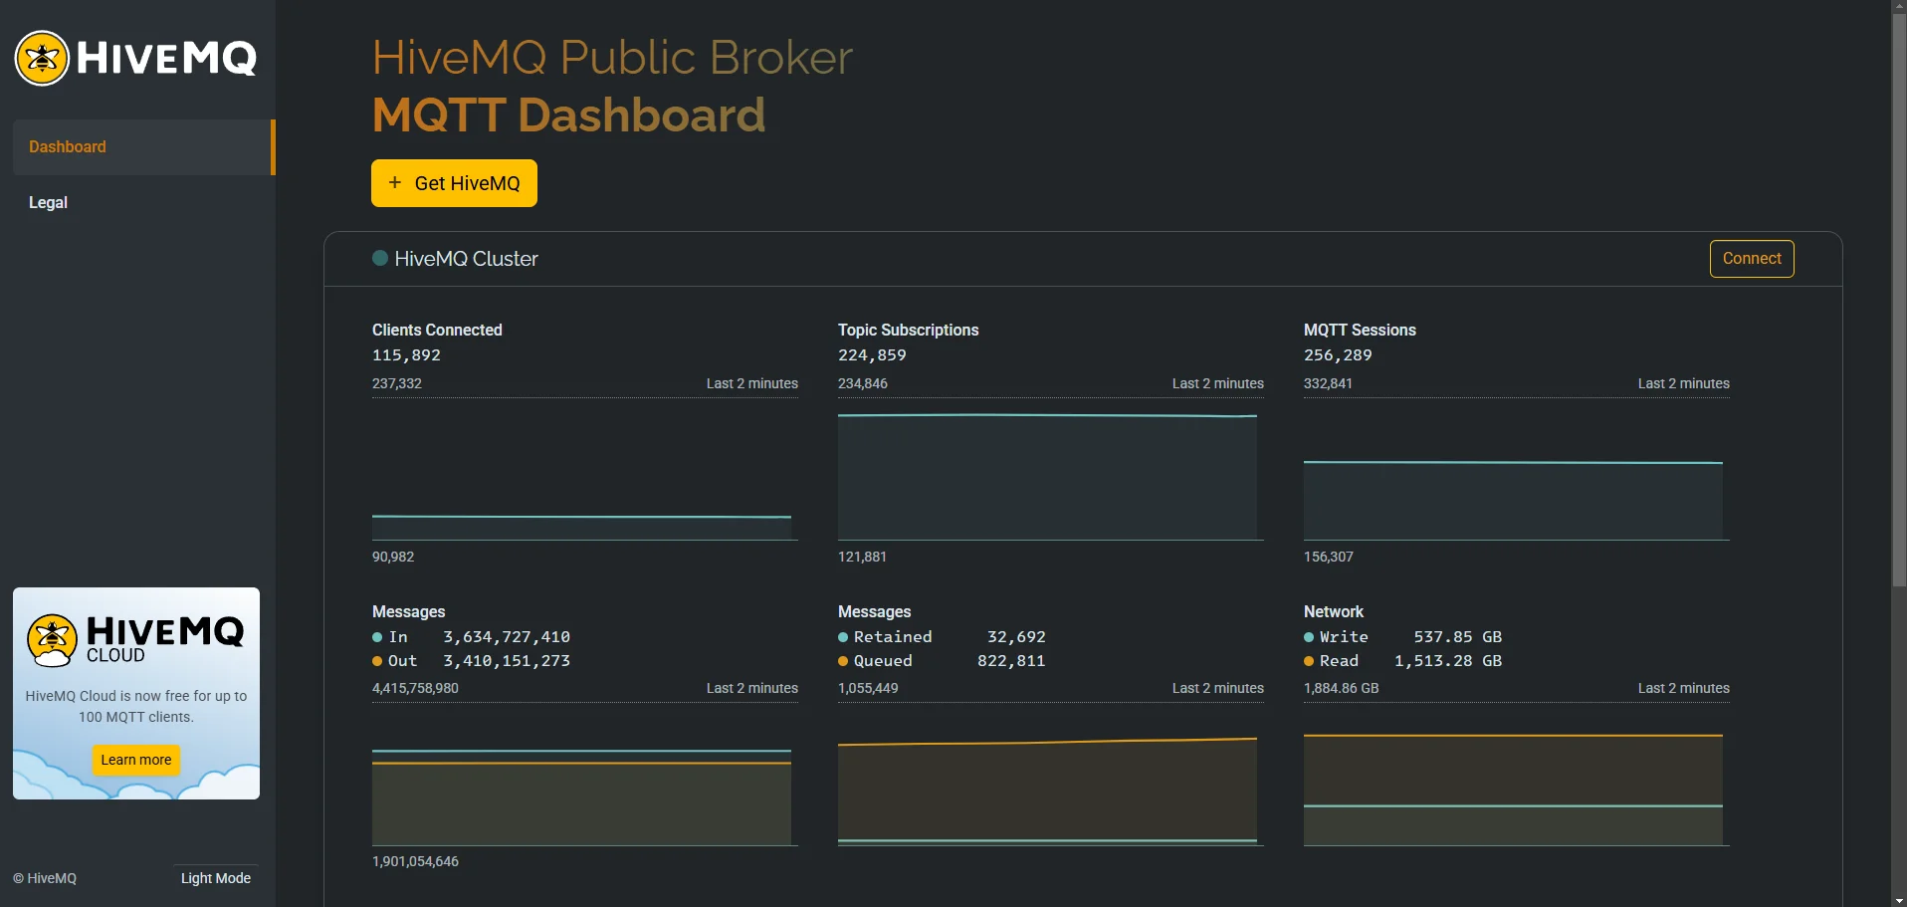
Task: Click the HiveMQ Cloud bee logo
Action: click(52, 639)
